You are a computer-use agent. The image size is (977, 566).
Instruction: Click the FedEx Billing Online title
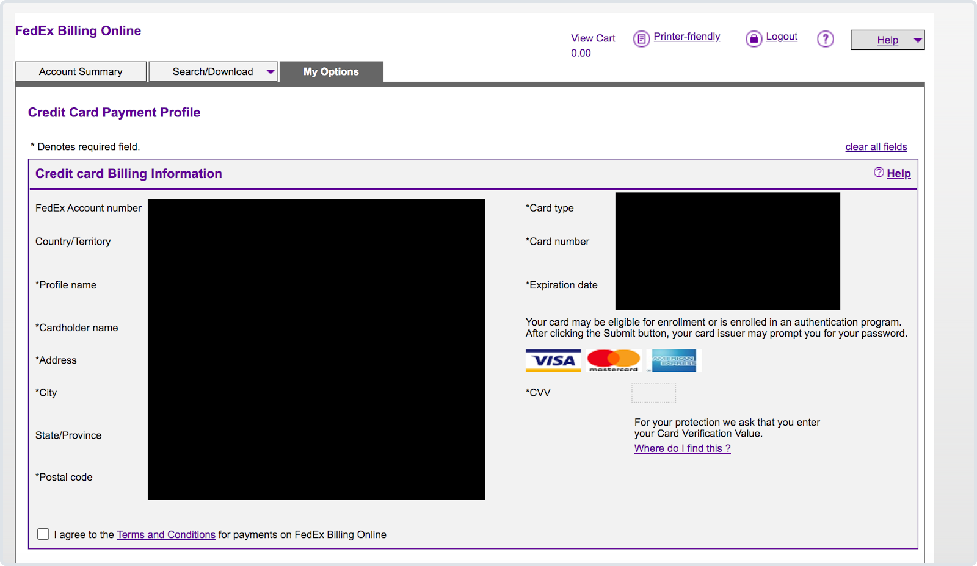[x=78, y=31]
